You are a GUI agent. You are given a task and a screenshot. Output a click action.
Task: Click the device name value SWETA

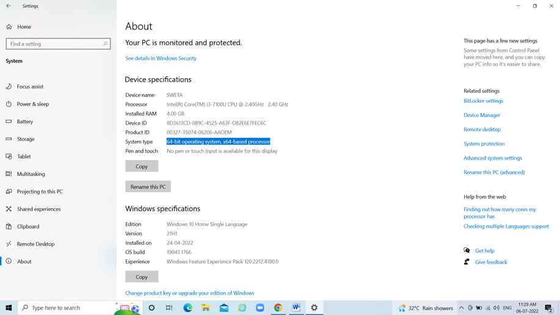click(175, 95)
